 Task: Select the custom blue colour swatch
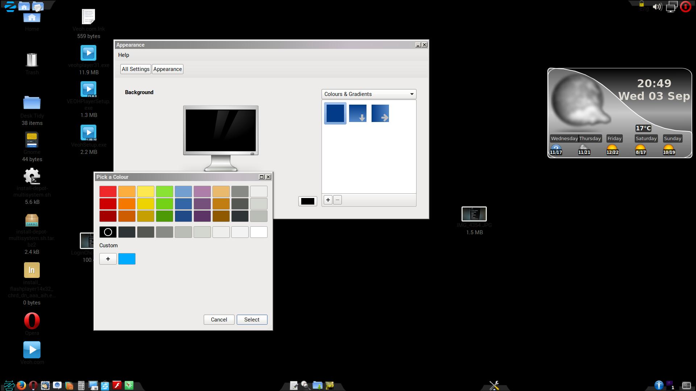[x=127, y=258]
